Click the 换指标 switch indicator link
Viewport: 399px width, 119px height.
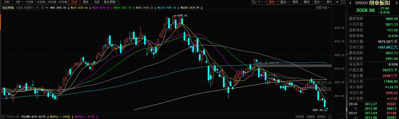[321, 117]
